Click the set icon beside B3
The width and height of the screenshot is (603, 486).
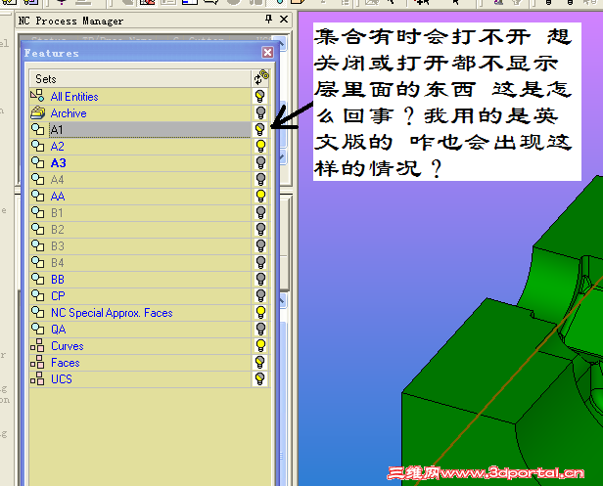37,245
